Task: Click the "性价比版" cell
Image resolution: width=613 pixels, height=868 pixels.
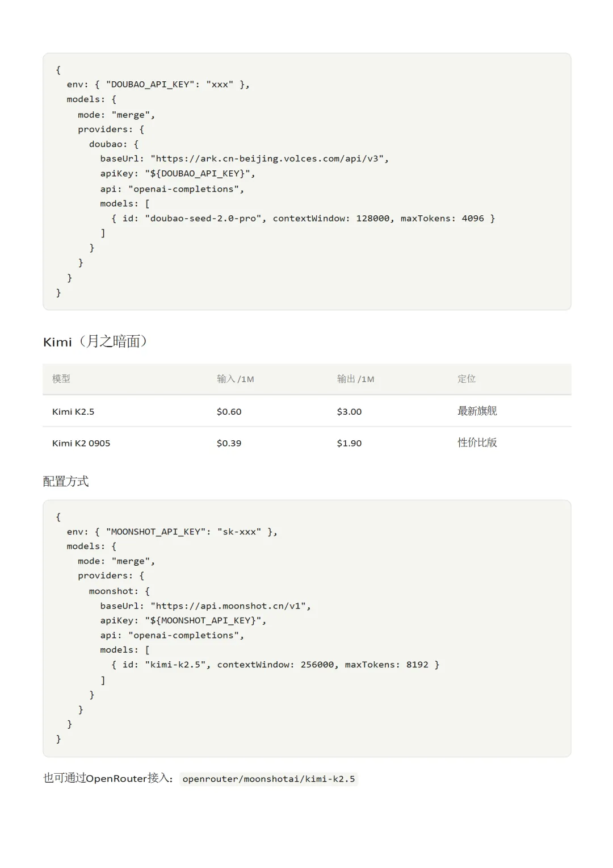Action: (x=477, y=443)
